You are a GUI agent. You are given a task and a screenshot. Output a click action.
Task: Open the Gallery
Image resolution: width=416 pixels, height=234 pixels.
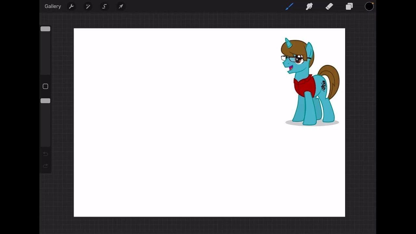pos(53,6)
